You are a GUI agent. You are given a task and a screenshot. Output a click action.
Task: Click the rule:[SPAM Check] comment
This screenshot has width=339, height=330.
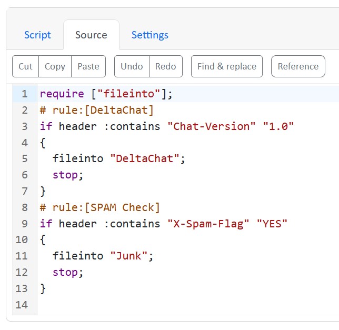click(99, 207)
